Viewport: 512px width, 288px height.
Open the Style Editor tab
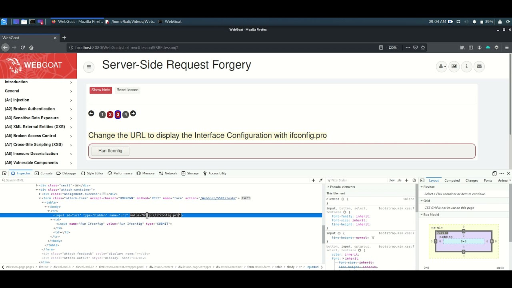click(x=92, y=173)
